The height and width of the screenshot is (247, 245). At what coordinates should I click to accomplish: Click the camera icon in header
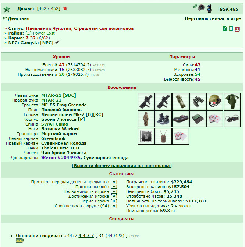coord(201,7)
